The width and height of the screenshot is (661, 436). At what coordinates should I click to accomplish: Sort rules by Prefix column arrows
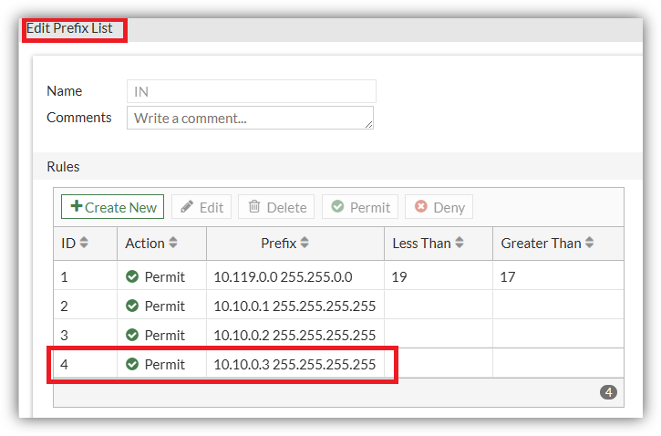pyautogui.click(x=305, y=243)
